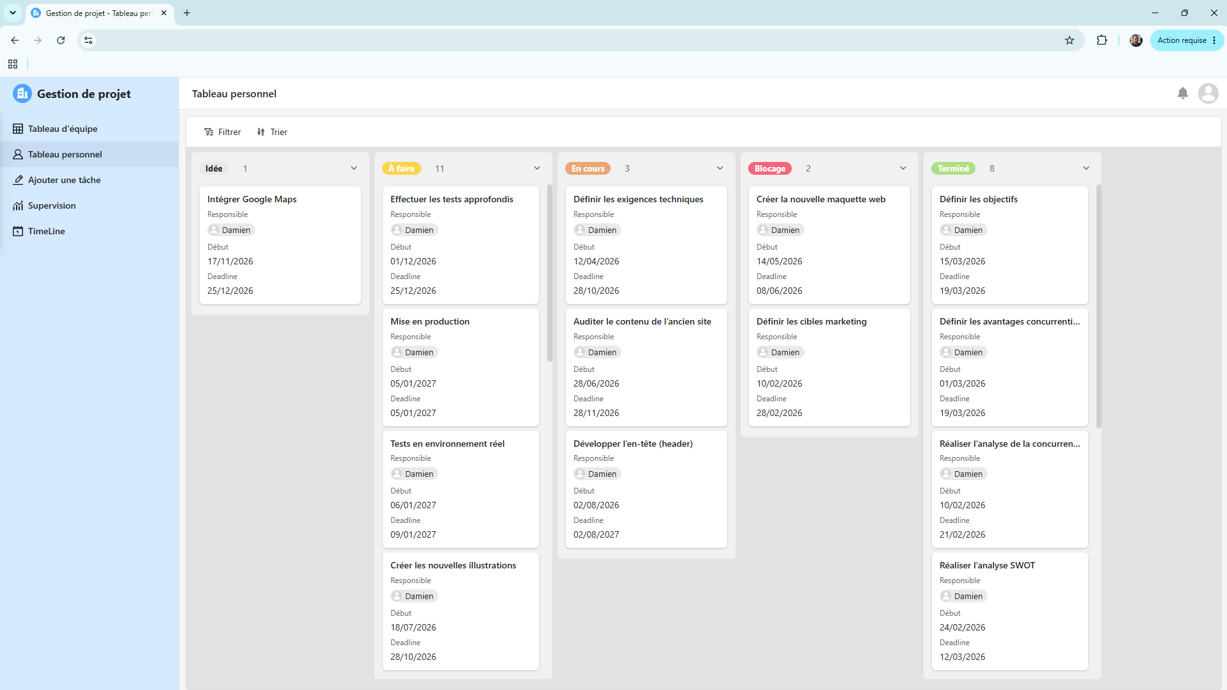Open Définir les exigences techniques card

pos(646,245)
